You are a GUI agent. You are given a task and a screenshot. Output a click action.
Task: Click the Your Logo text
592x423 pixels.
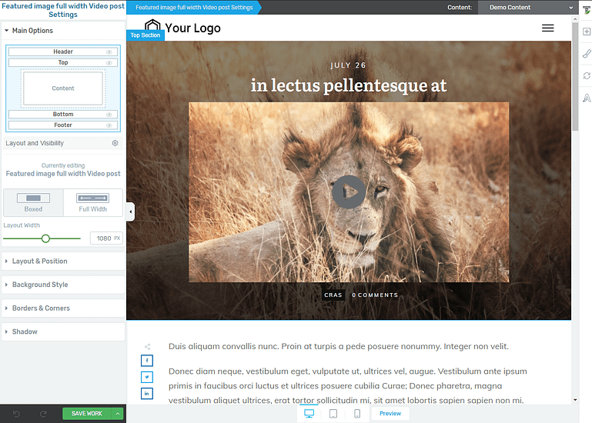192,28
